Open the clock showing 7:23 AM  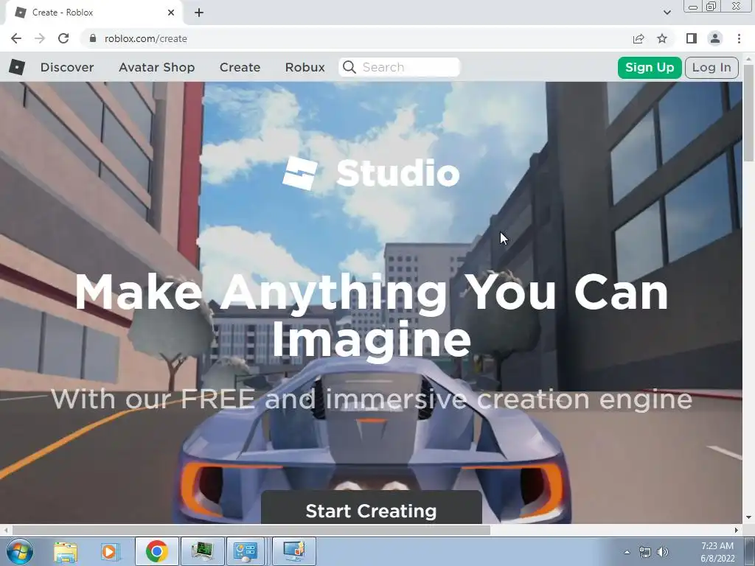tap(717, 552)
